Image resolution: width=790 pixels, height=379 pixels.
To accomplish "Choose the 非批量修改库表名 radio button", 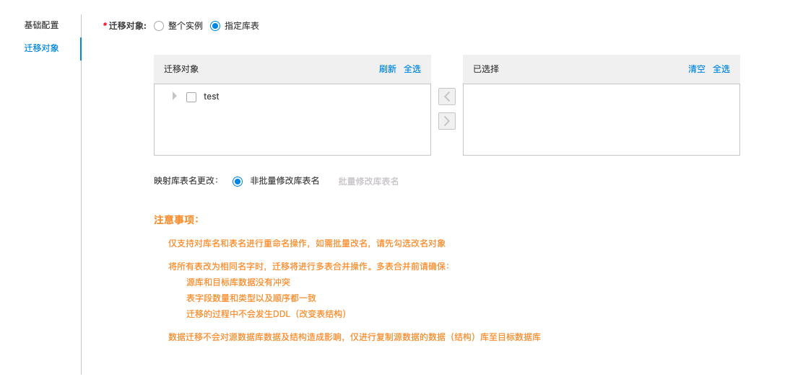I will (238, 182).
